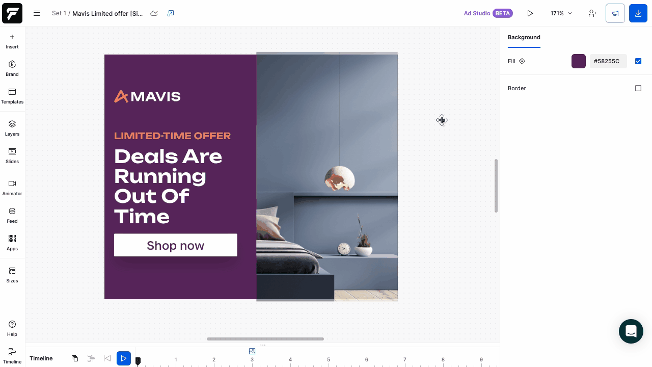The image size is (652, 367).
Task: Click the timeline duplicate icon
Action: (75, 358)
